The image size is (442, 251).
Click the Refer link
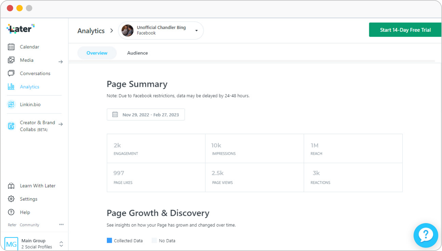click(12, 225)
